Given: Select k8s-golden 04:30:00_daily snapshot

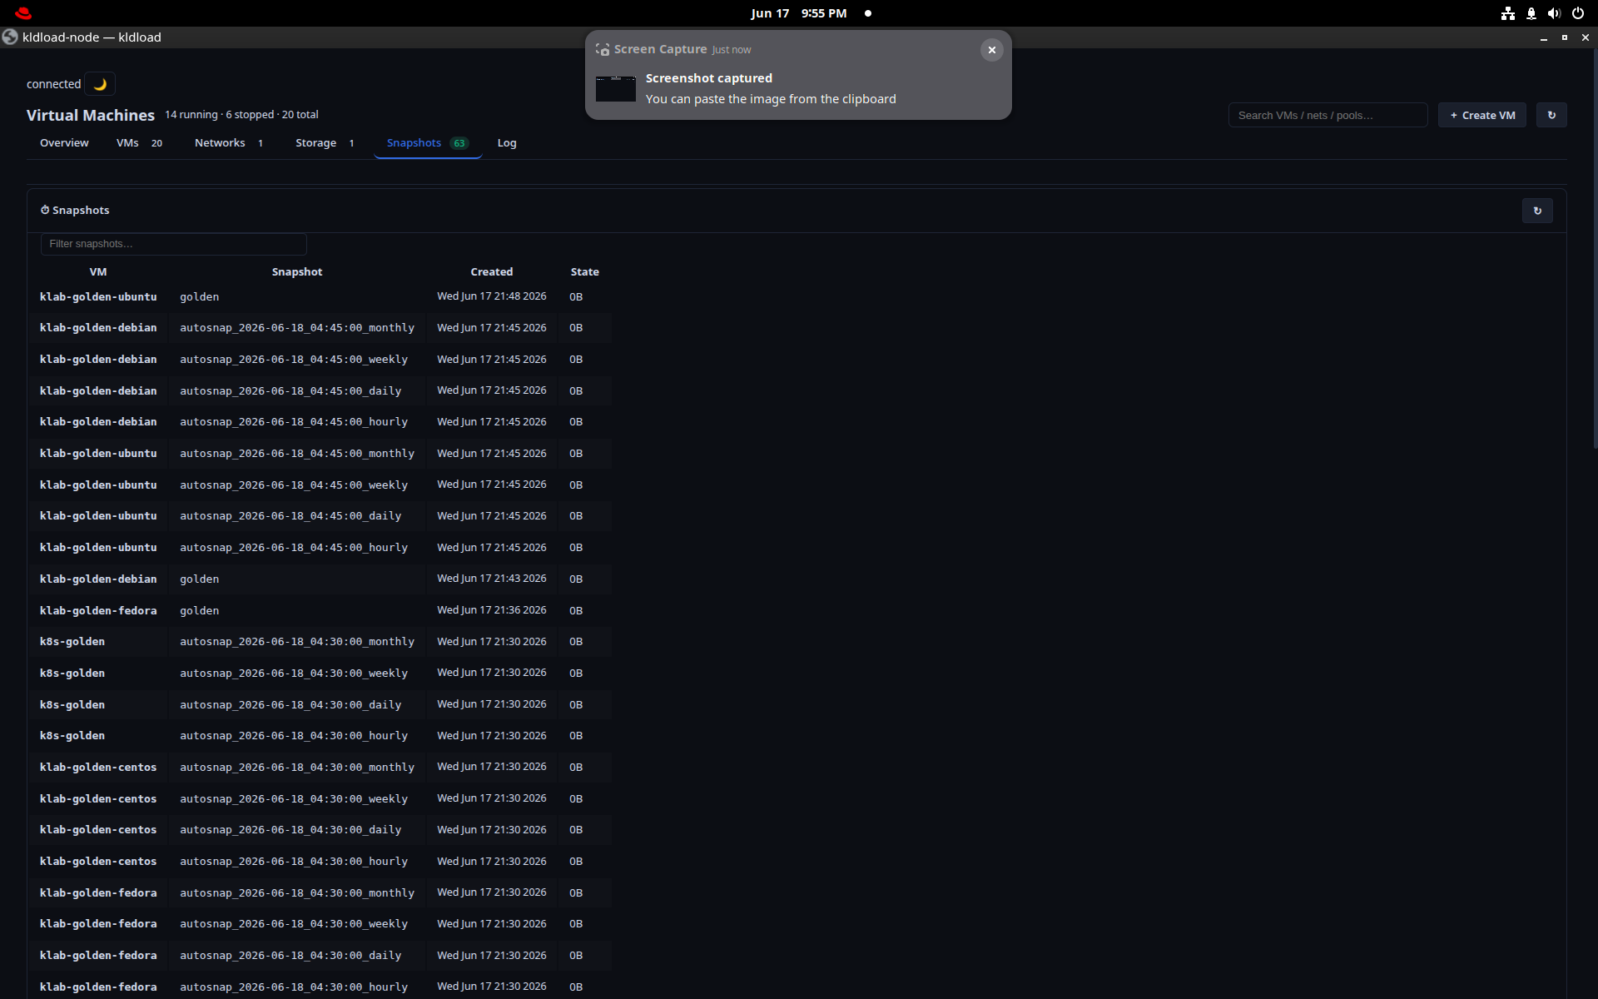Looking at the screenshot, I should click(x=320, y=705).
